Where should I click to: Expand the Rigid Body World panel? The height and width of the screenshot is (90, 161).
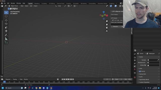click(x=144, y=79)
